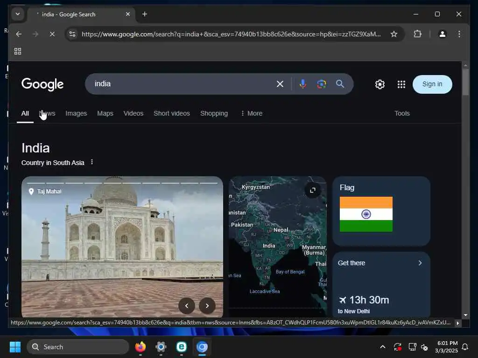478x358 pixels.
Task: Switch to the News results tab
Action: coord(47,113)
